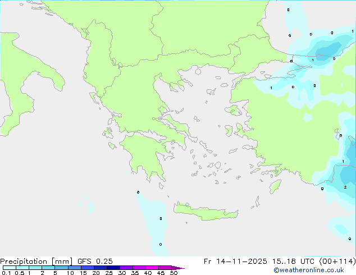This screenshot has height=275, width=356.
Task: Click the '(00+114)' forecast offset text
Action: point(337,262)
